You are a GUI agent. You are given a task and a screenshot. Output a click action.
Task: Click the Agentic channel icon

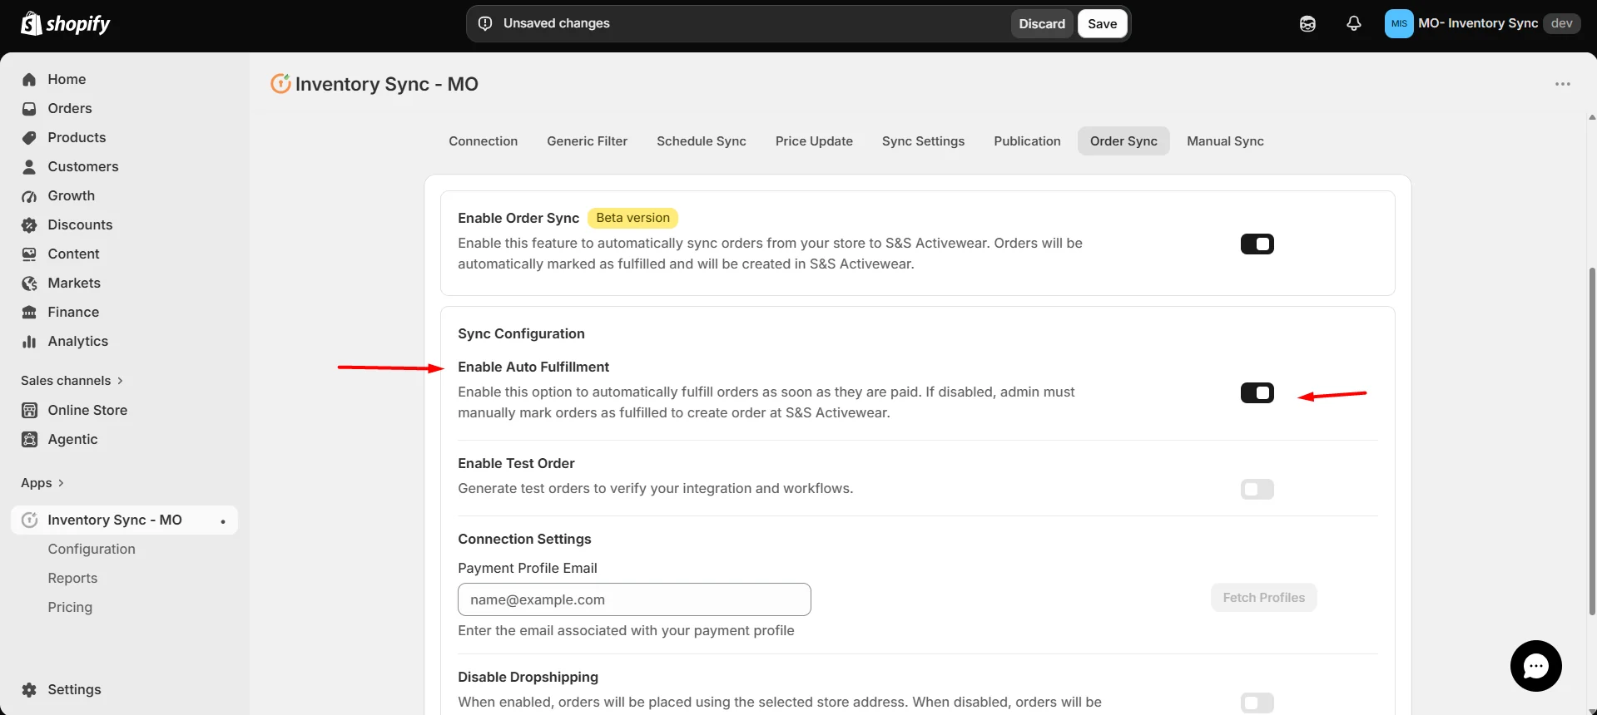(x=29, y=439)
